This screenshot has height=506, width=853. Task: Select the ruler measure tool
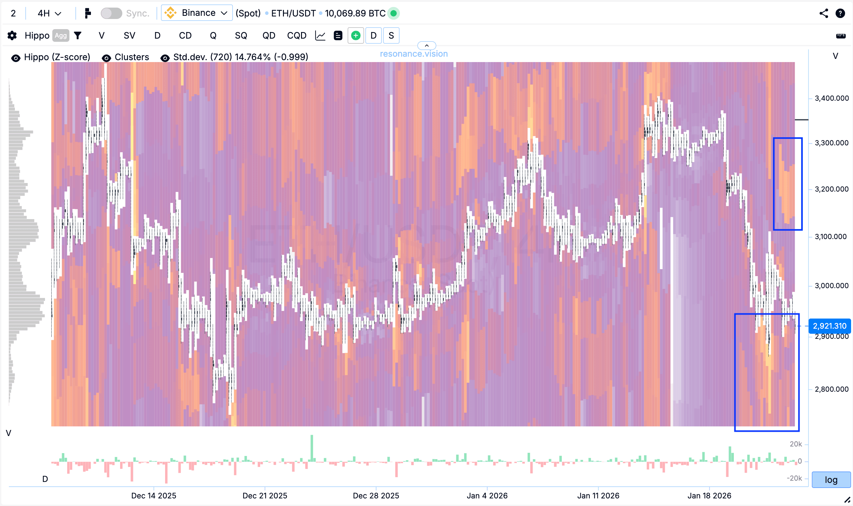[x=841, y=36]
